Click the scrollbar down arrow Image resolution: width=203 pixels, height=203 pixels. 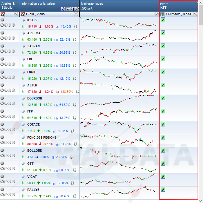(x=201, y=201)
